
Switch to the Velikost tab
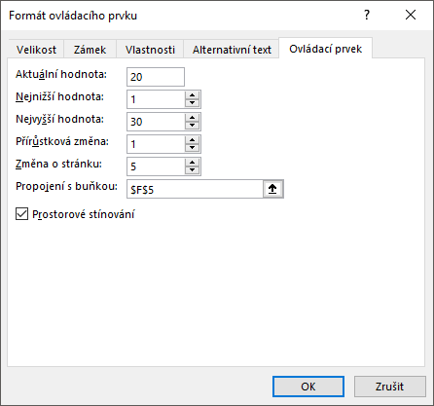pyautogui.click(x=36, y=50)
